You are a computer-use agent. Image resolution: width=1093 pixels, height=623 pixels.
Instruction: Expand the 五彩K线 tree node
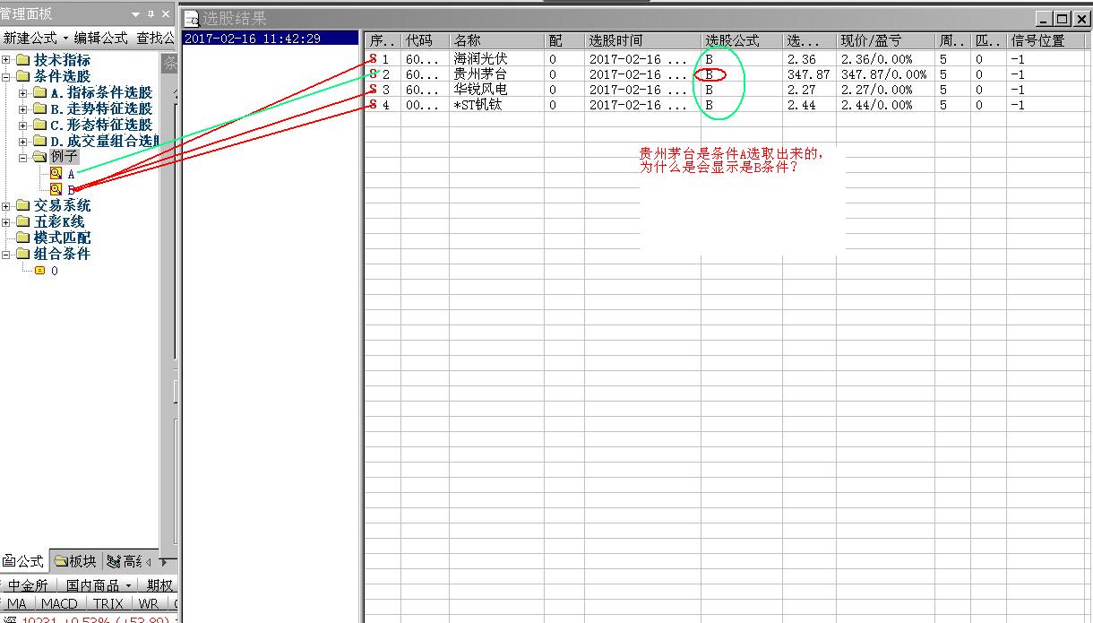(7, 222)
